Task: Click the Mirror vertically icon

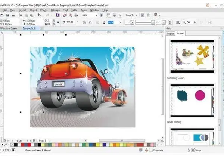Action: [90, 22]
